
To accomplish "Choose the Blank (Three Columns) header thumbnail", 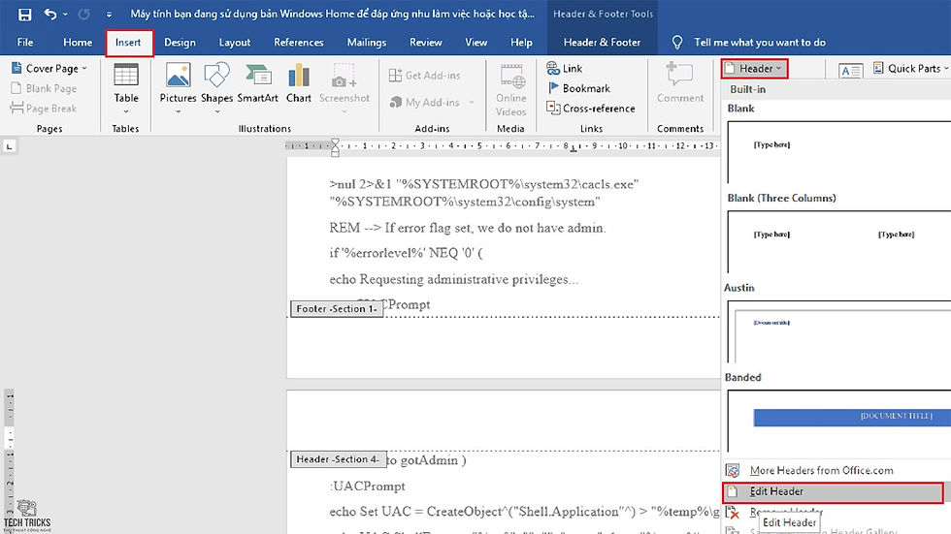I will tap(838, 241).
